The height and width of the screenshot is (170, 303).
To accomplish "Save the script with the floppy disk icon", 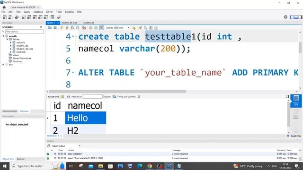I will 55,28.
